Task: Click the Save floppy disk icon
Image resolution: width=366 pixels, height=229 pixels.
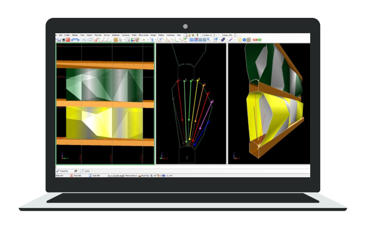Action: pyautogui.click(x=59, y=40)
